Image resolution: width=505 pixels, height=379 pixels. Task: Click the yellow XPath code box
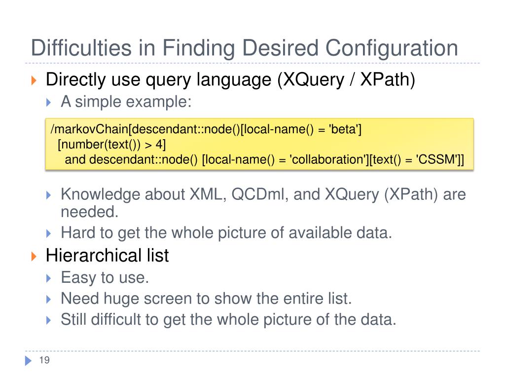click(x=259, y=144)
